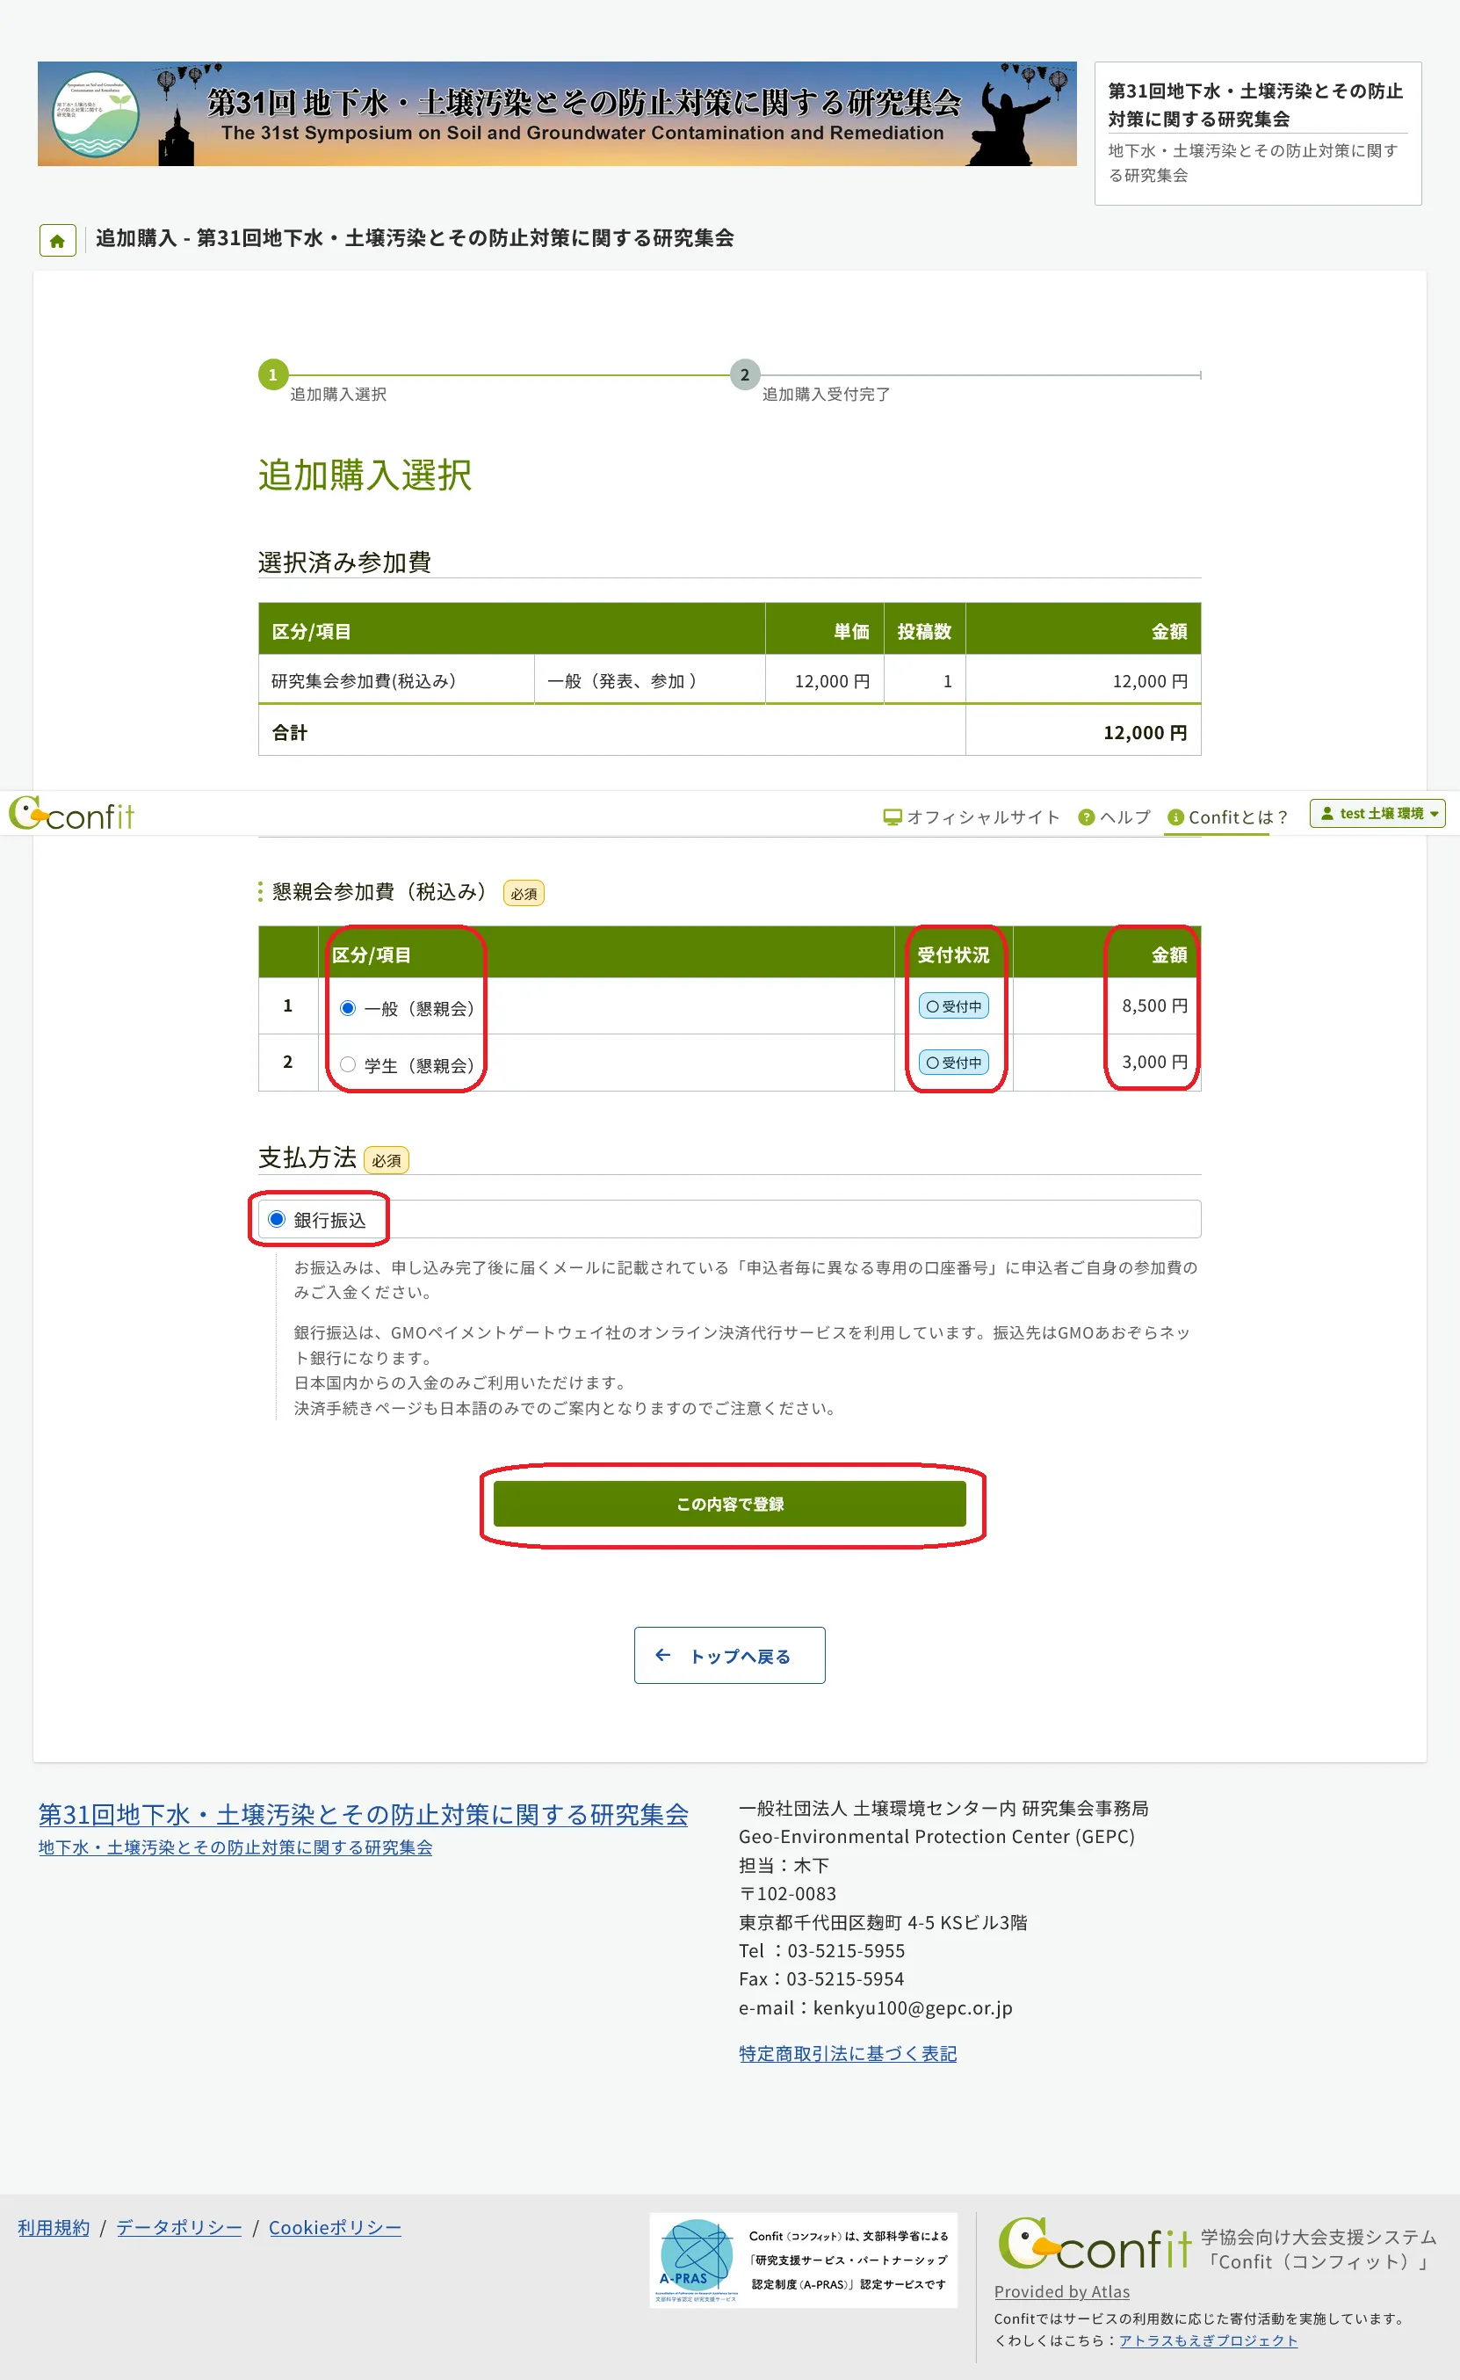Click the symposium header banner image
The image size is (1460, 2380).
click(x=556, y=114)
